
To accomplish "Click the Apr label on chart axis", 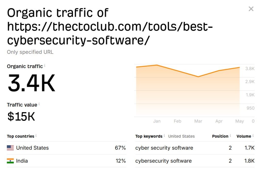I will coord(219,121).
